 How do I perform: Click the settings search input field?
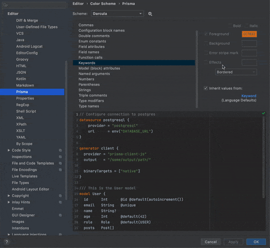click(x=34, y=5)
